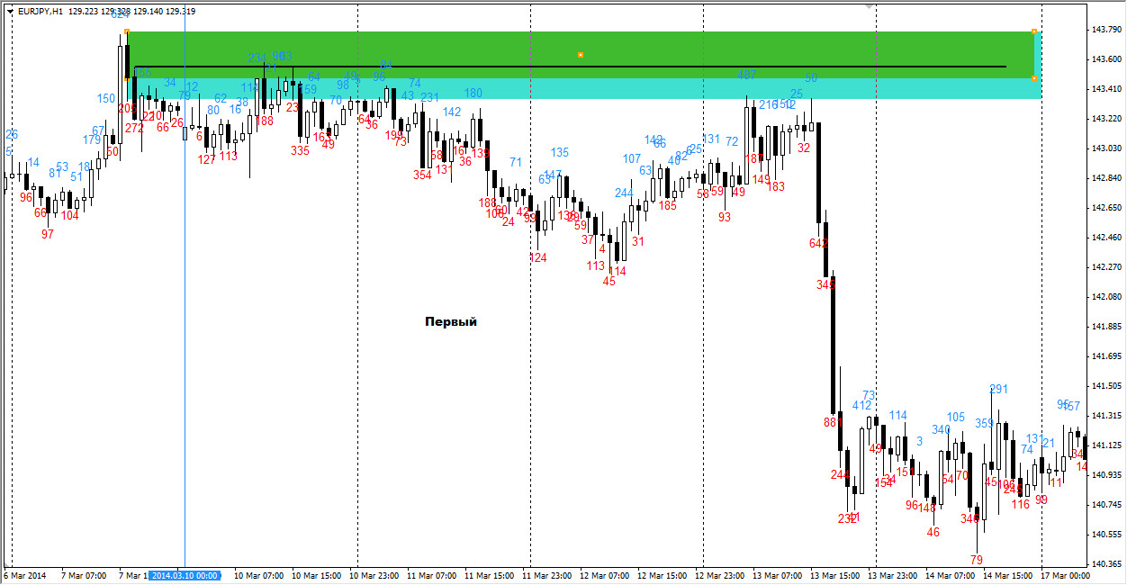Click the EURJPY,H1 symbol title
The image size is (1127, 585).
41,12
